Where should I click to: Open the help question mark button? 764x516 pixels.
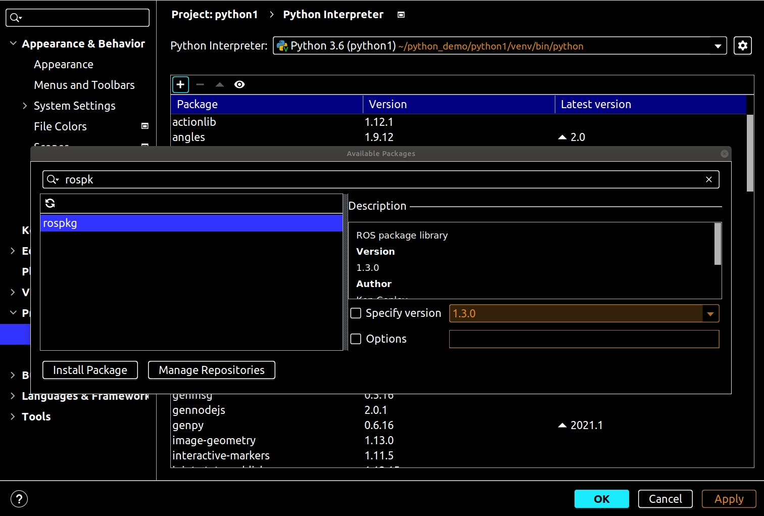pos(19,499)
